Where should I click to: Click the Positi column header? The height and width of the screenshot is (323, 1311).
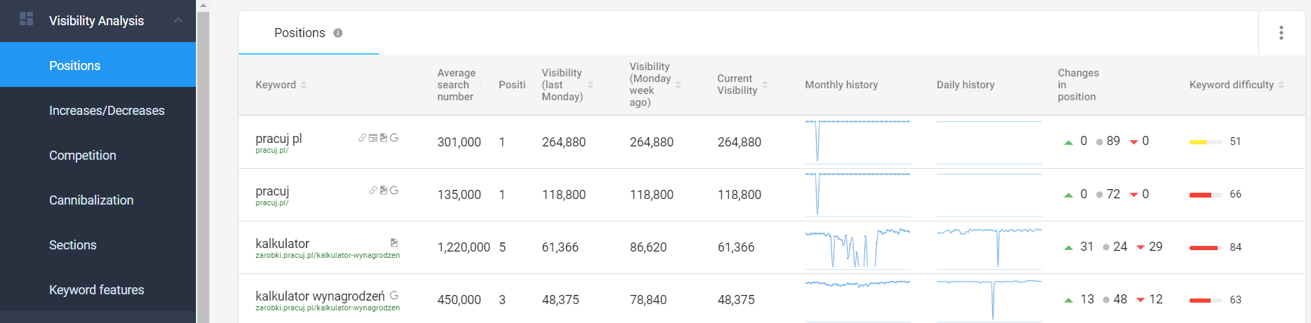[x=512, y=85]
